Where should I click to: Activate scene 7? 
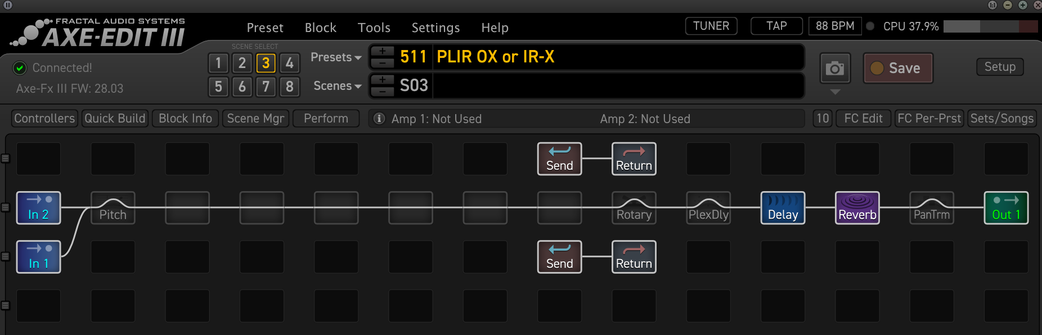(x=266, y=87)
